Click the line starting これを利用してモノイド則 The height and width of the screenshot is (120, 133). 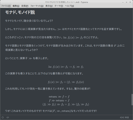point(48,89)
